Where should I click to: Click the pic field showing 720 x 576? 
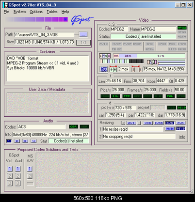click(126, 108)
